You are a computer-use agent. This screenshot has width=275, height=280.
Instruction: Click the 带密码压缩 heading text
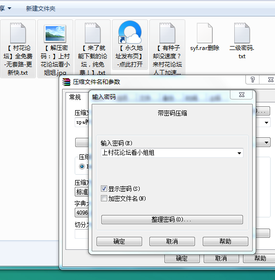click(172, 113)
